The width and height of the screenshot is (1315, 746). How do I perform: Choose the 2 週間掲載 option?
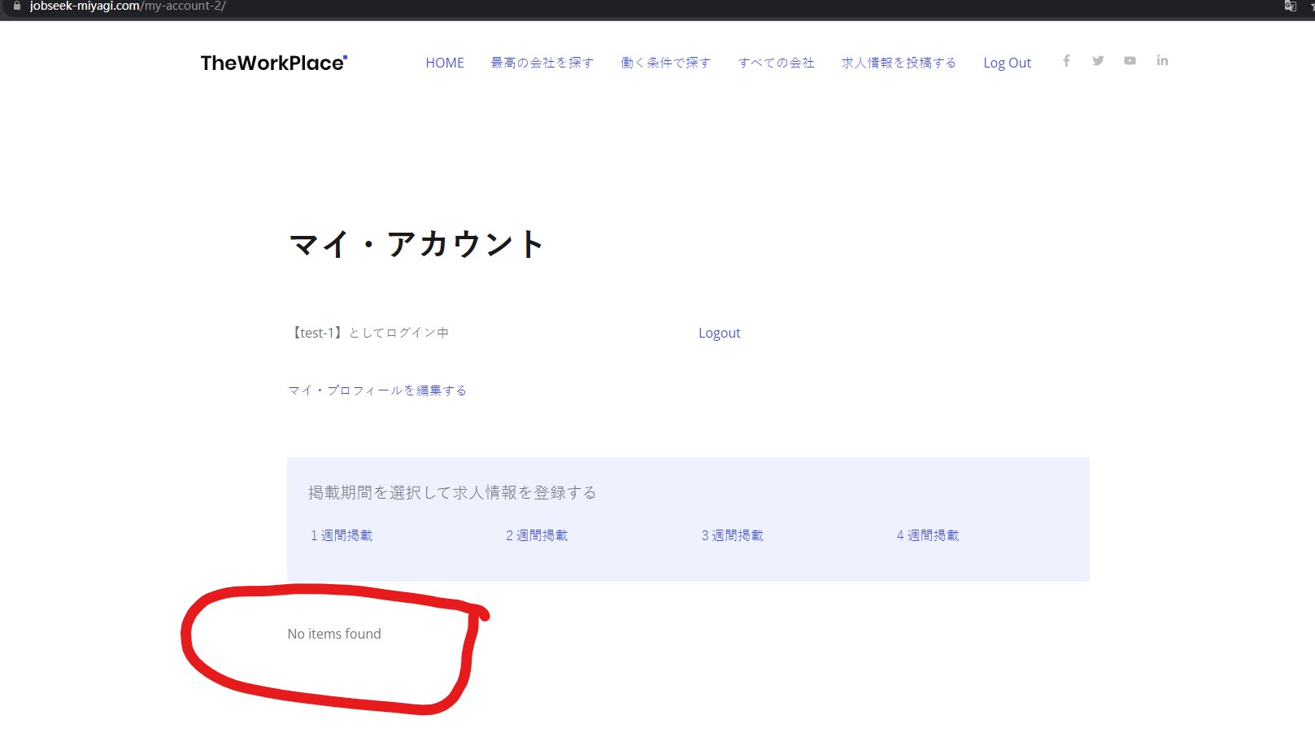(x=537, y=535)
